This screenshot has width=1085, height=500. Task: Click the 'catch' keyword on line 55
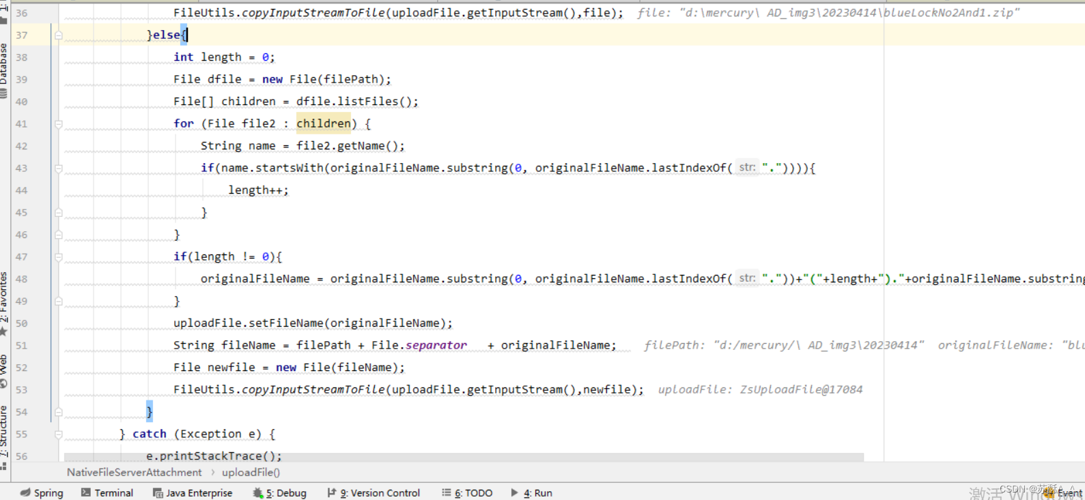(150, 434)
